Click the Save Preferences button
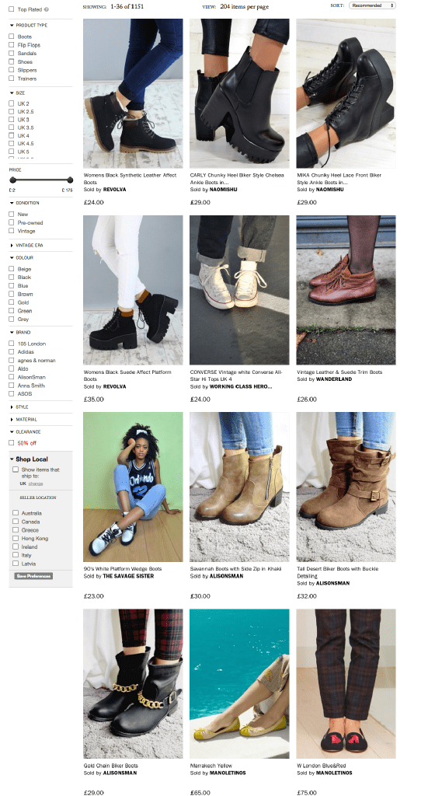The image size is (435, 796). pyautogui.click(x=33, y=576)
